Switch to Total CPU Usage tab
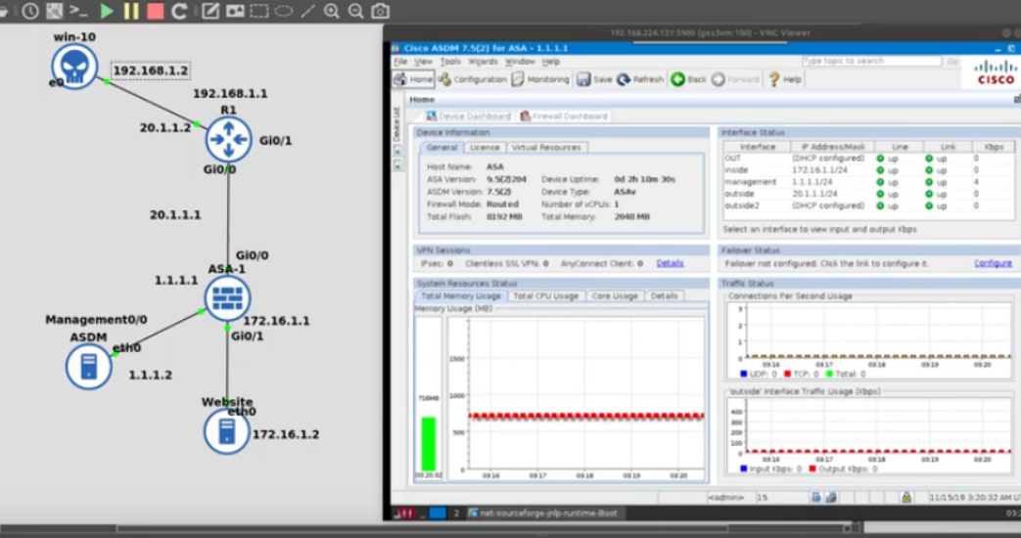 545,295
